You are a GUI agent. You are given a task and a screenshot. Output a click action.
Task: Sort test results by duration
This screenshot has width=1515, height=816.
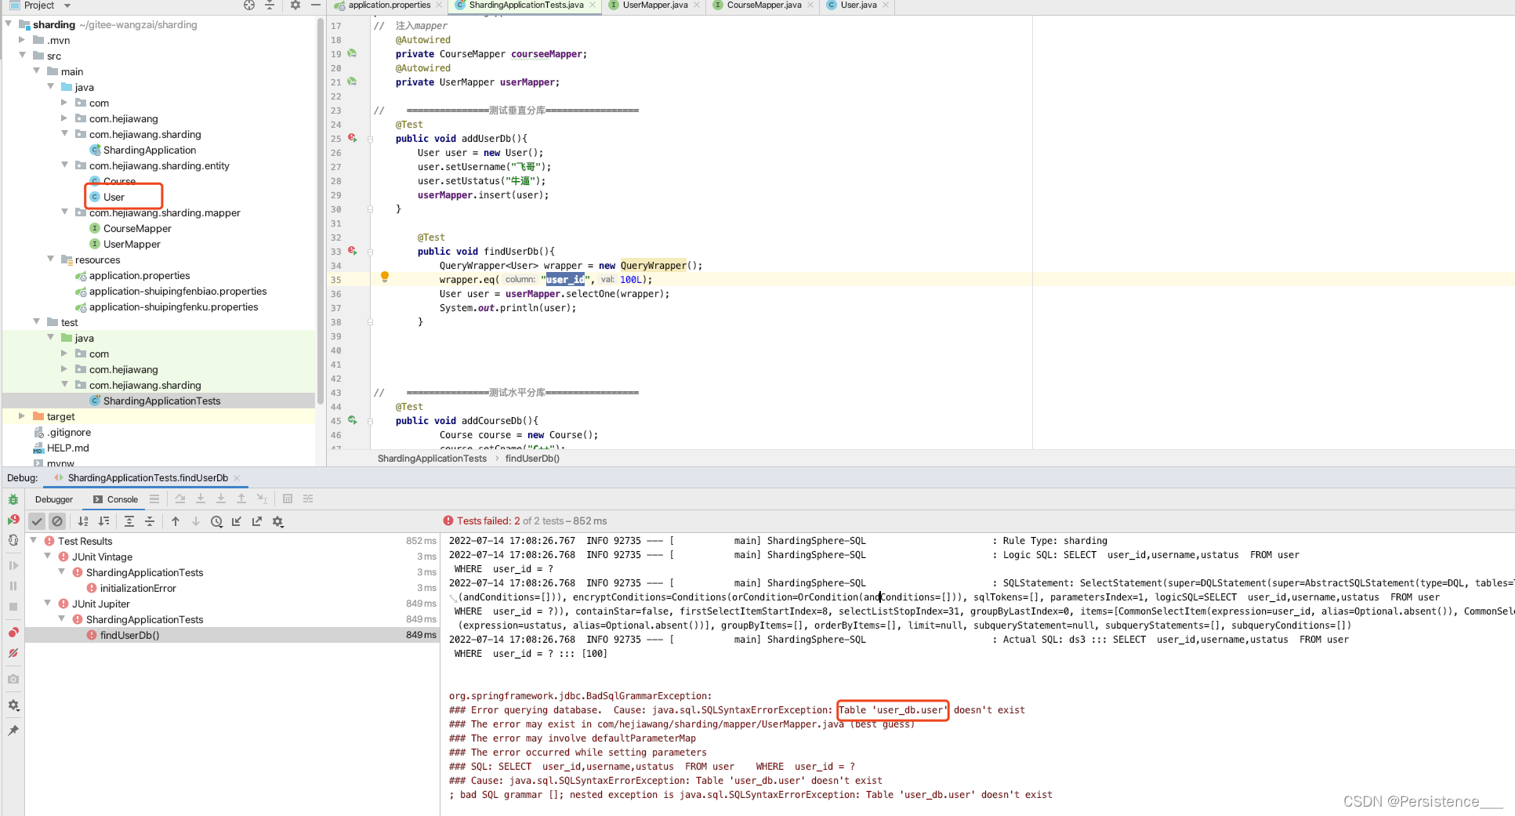[x=103, y=521]
